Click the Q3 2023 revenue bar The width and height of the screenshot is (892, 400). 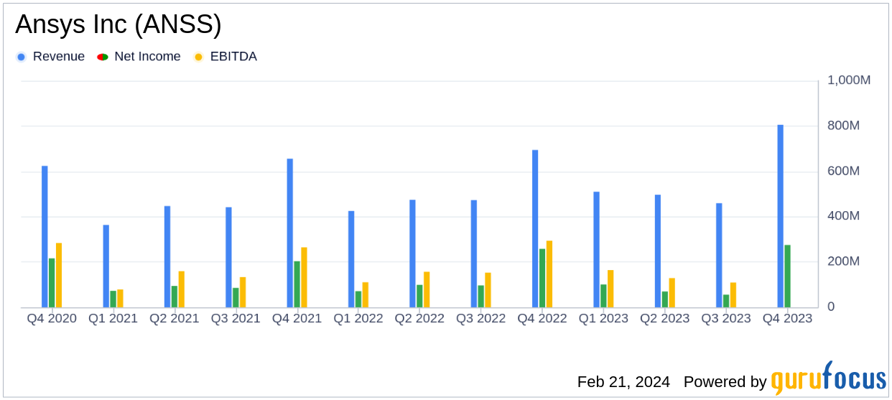719,256
